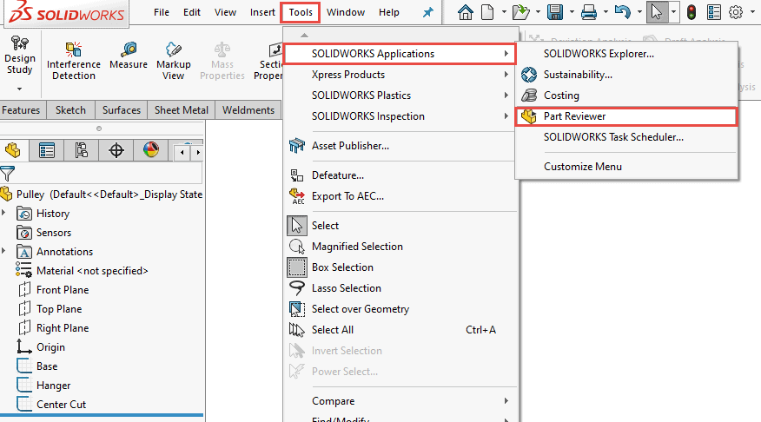Image resolution: width=761 pixels, height=422 pixels.
Task: Open Options gear icon
Action: click(x=736, y=12)
